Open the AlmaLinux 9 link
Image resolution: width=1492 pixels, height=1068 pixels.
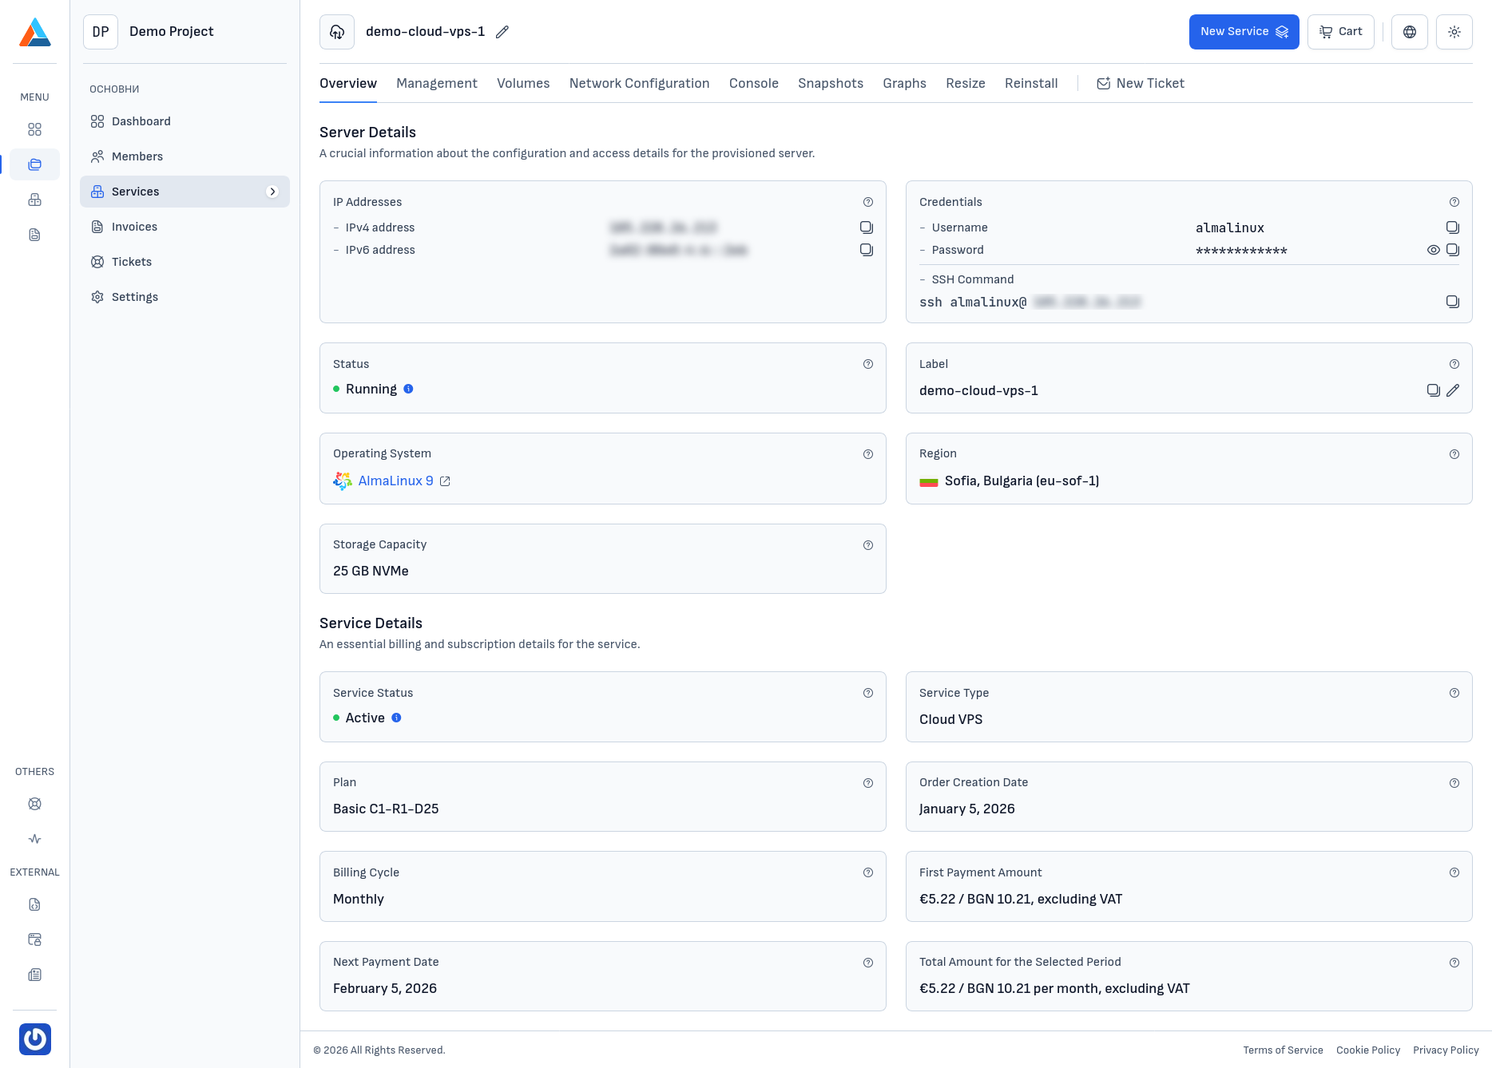[x=395, y=481]
